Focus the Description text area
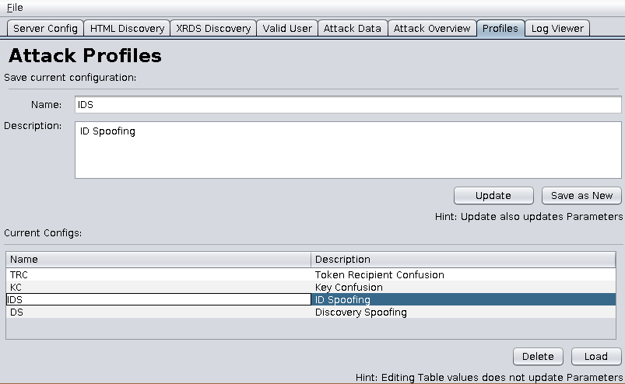625x384 pixels. click(x=348, y=150)
